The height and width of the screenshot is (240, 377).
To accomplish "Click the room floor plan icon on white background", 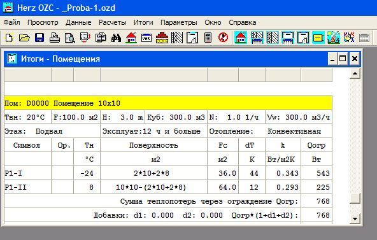I will pyautogui.click(x=192, y=38).
